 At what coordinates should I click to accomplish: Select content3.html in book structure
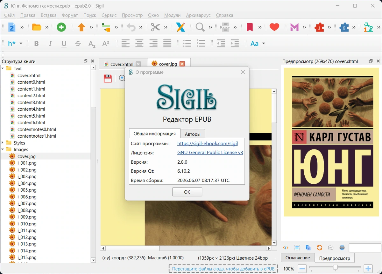pos(31,102)
